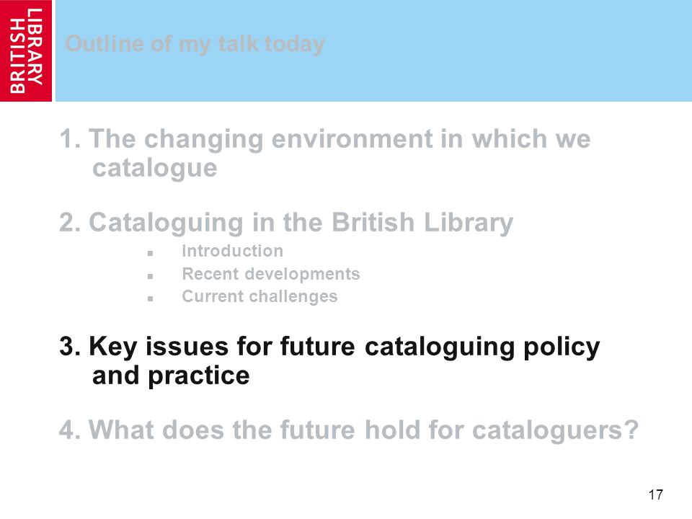Image resolution: width=692 pixels, height=519 pixels.
Task: Select the slide title 'Outline of my talk today'
Action: (x=195, y=45)
